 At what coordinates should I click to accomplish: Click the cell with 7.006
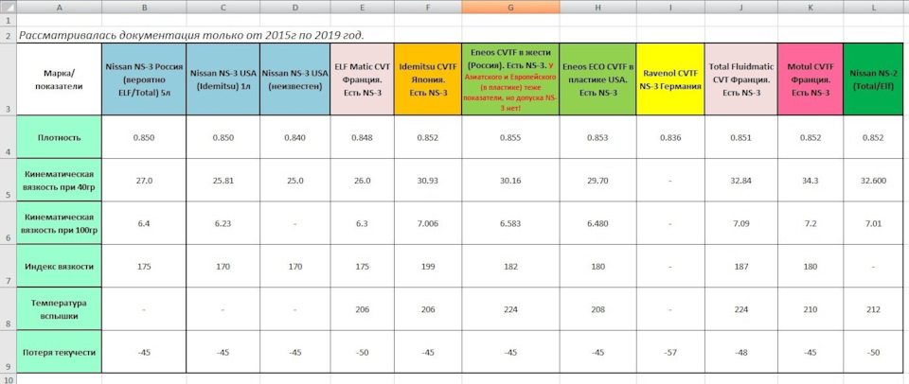(428, 223)
